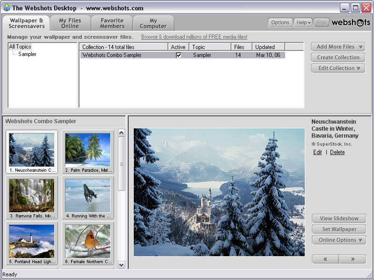This screenshot has width=374, height=280.
Task: Click the Files count '14' cell
Action: tap(238, 55)
